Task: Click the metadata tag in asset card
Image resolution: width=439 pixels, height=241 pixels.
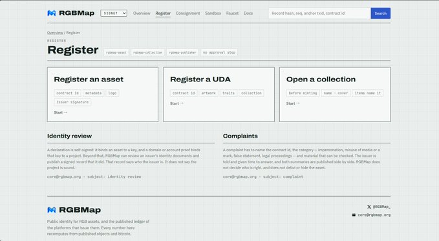Action: (94, 93)
